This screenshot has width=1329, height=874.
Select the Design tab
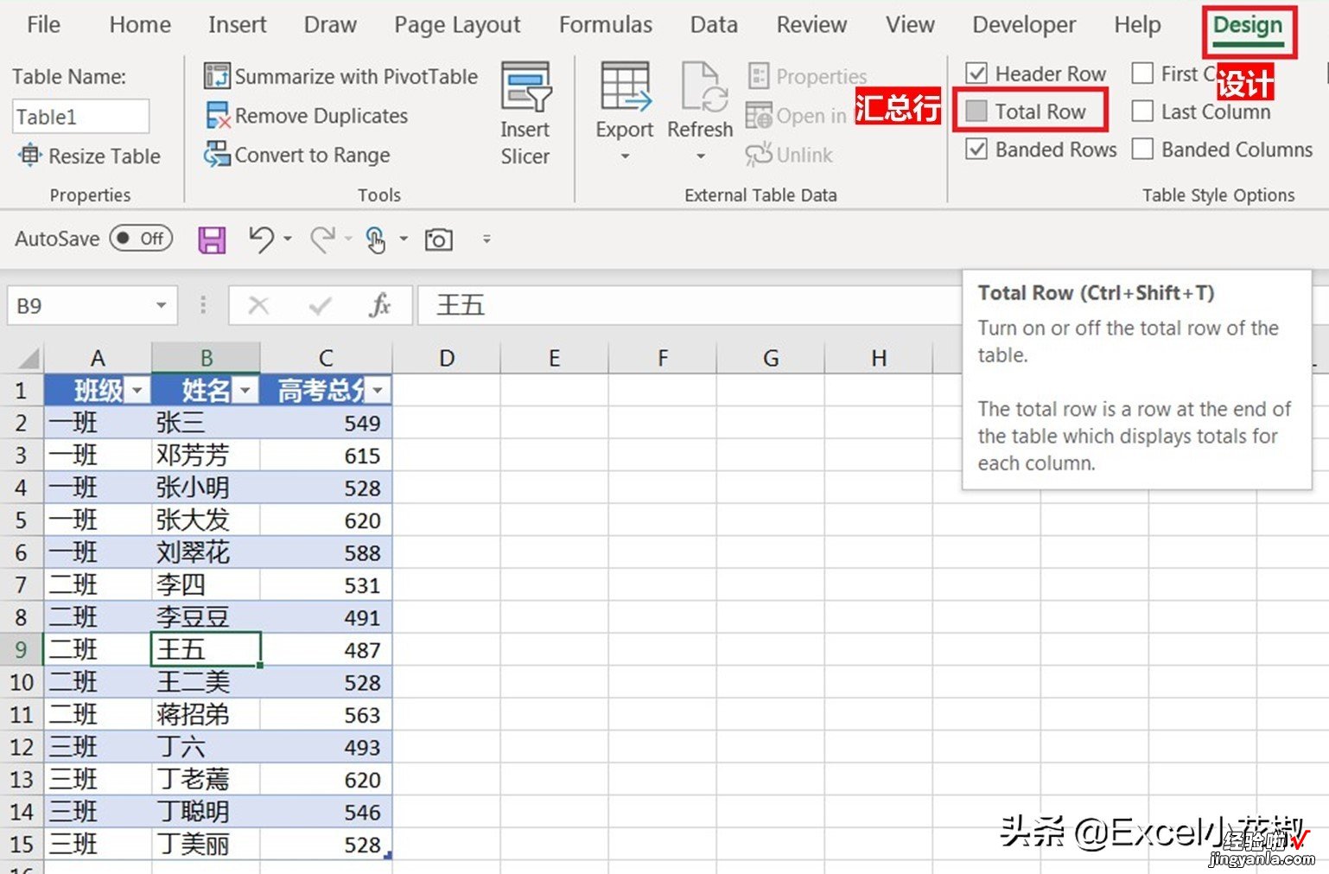(1248, 26)
